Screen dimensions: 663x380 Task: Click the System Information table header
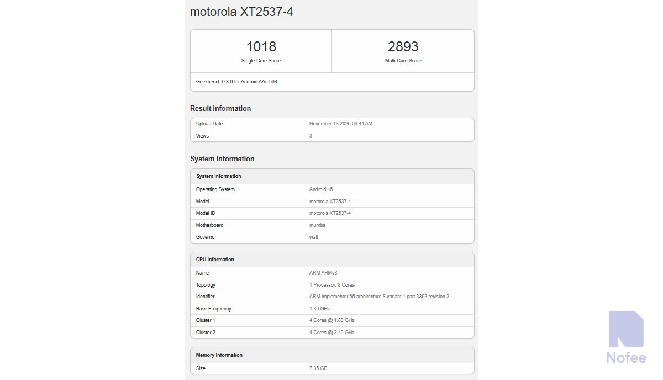[x=219, y=176]
